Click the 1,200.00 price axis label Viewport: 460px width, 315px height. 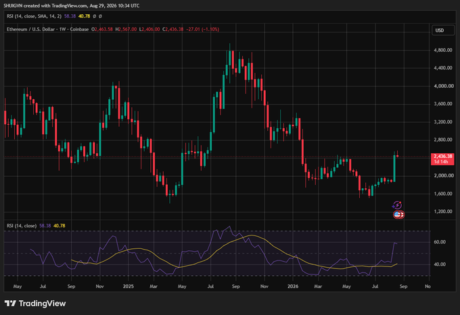click(x=442, y=212)
